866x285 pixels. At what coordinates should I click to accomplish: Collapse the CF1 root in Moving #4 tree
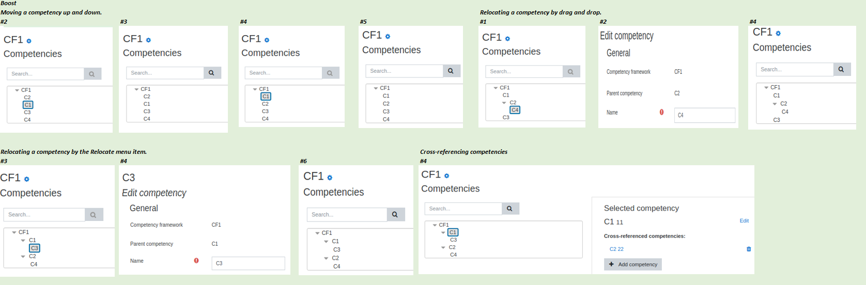(x=255, y=89)
